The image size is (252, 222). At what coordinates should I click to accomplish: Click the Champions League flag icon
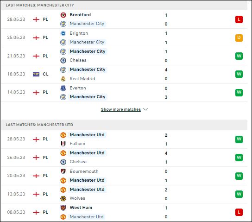[36, 74]
